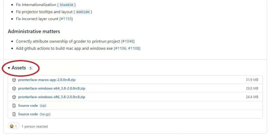Click the package icon beside pronterface-macos-app zip
Screen dimensions: 270x140
point(14,80)
